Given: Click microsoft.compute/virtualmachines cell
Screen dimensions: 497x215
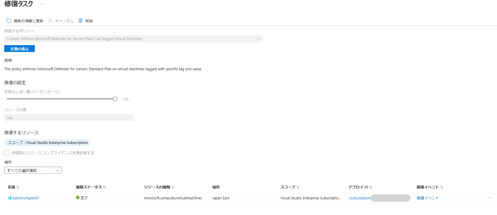Looking at the screenshot, I should (x=173, y=198).
